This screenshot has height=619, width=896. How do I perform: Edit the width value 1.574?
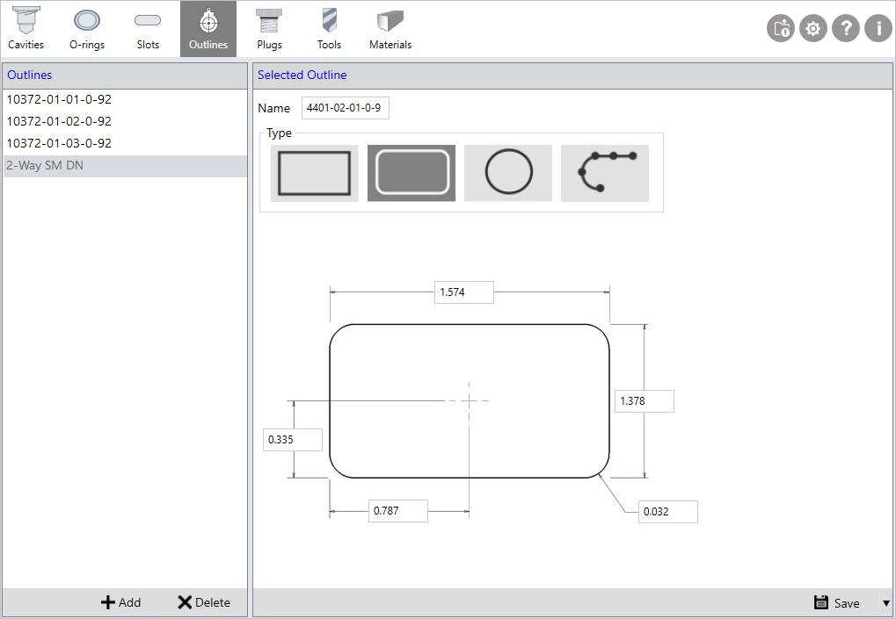464,292
